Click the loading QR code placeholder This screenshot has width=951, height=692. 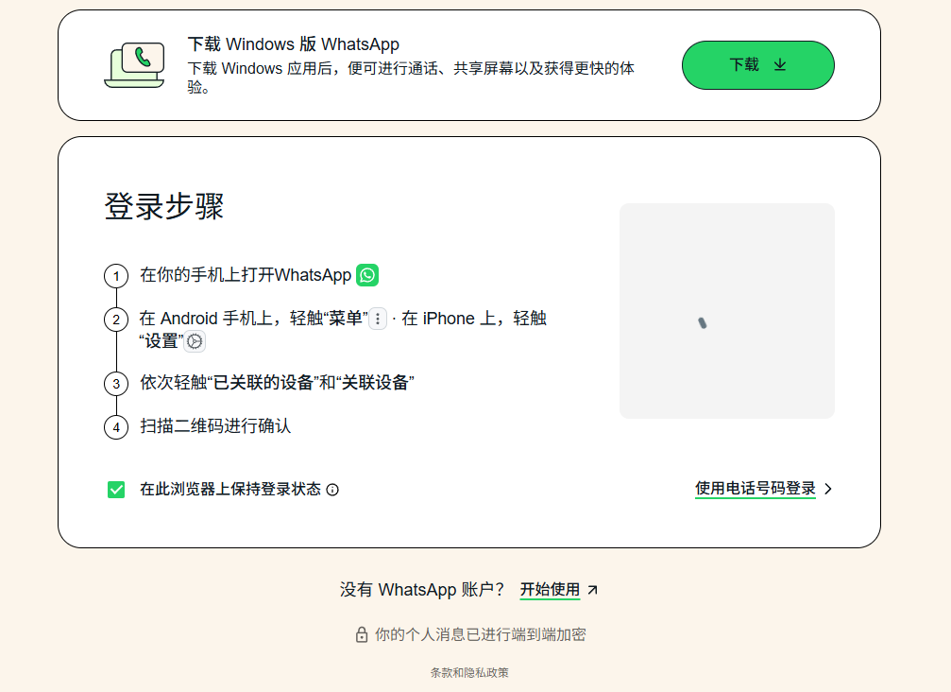click(x=726, y=311)
